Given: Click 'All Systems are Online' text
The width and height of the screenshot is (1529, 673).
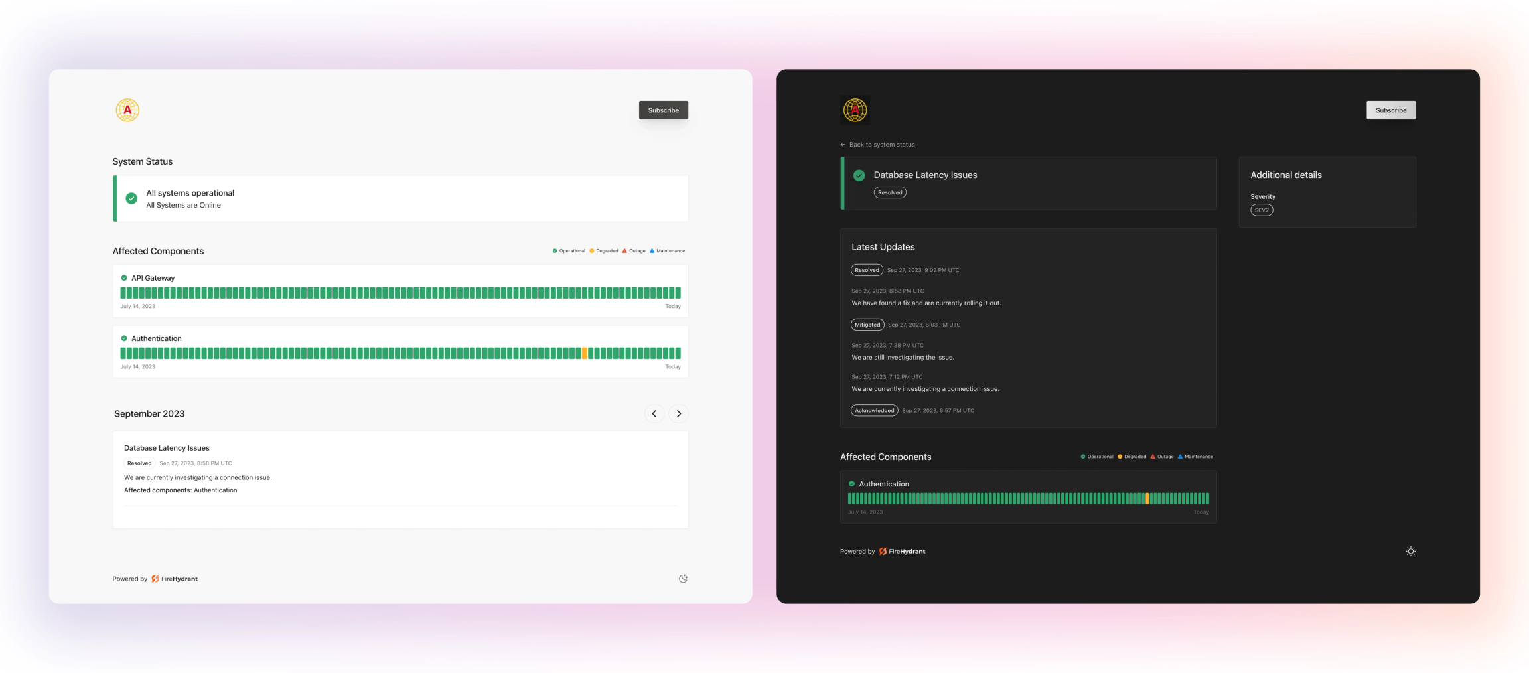Looking at the screenshot, I should point(183,206).
